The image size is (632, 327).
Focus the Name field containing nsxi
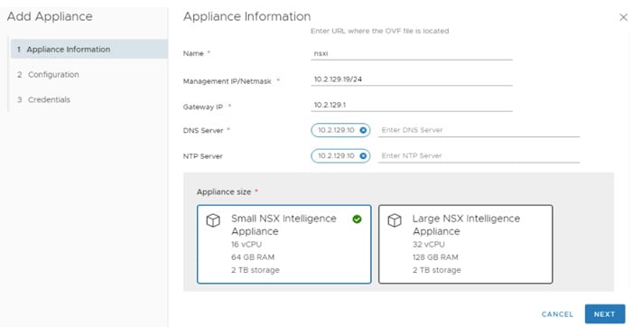(x=412, y=53)
